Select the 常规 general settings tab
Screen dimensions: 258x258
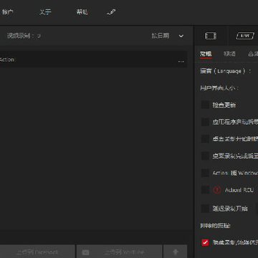206,54
